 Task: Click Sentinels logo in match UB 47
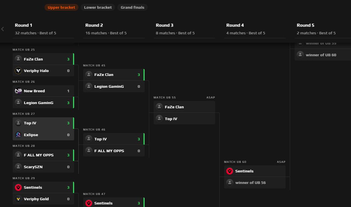(89, 203)
